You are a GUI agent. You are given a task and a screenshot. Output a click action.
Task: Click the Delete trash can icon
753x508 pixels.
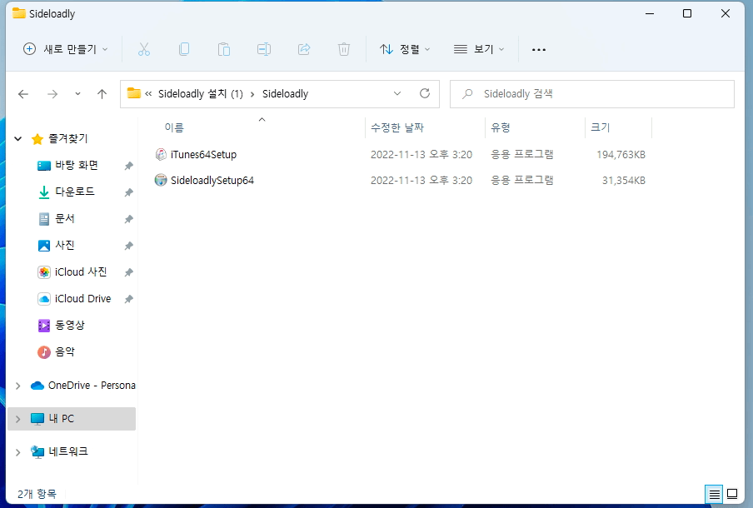click(344, 49)
